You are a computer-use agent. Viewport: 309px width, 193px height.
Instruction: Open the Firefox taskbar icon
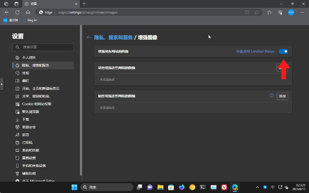(182, 187)
